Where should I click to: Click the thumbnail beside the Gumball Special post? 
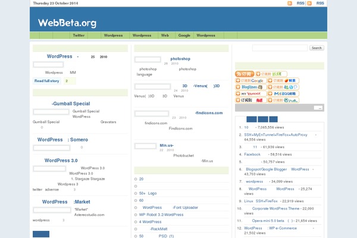[x=51, y=112]
